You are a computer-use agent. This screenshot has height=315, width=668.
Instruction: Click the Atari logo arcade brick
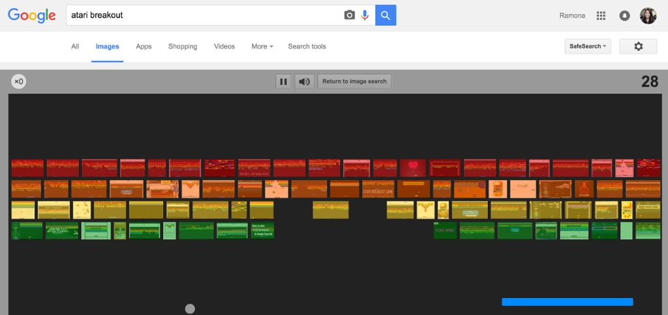584,189
